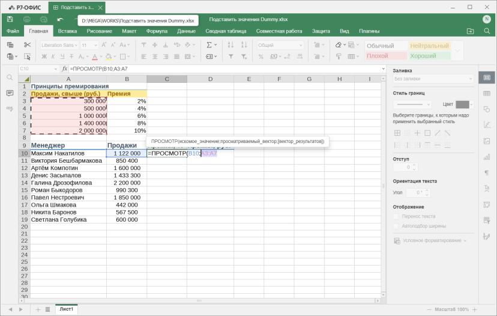Expand the Заливка fill dropdown
This screenshot has width=497, height=316.
pos(433,79)
